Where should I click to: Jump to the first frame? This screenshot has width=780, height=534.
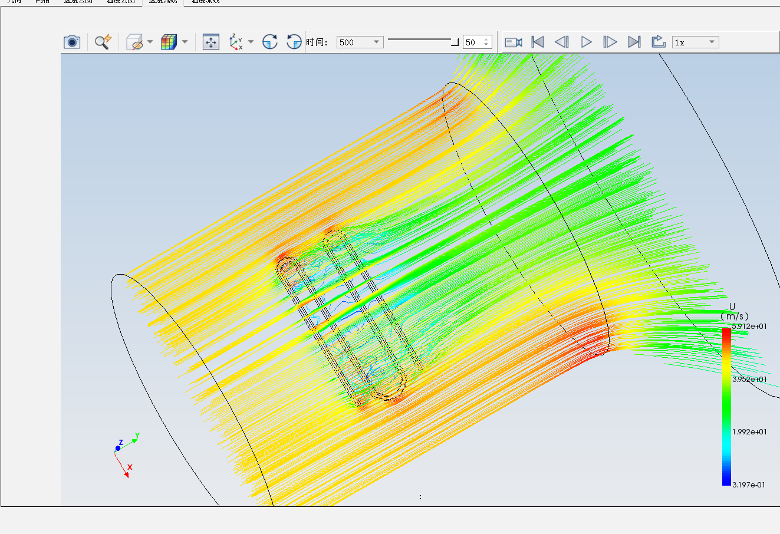click(x=538, y=42)
